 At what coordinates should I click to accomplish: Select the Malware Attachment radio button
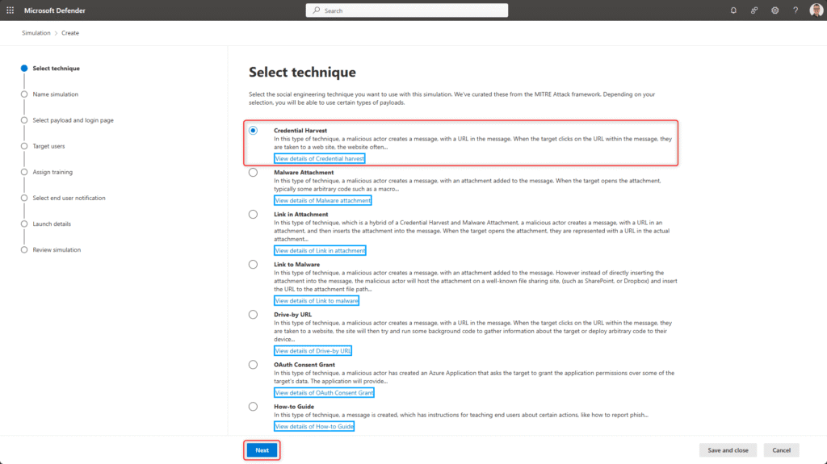coord(253,173)
